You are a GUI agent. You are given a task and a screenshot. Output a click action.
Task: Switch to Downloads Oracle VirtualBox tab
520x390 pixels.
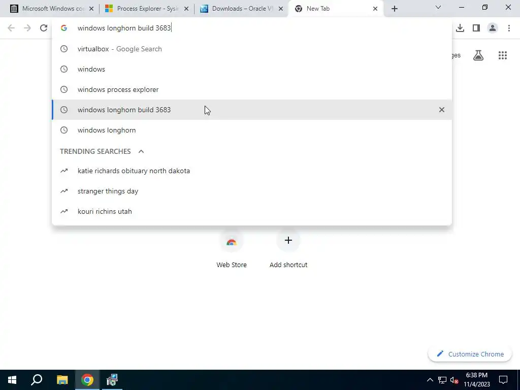click(x=242, y=9)
